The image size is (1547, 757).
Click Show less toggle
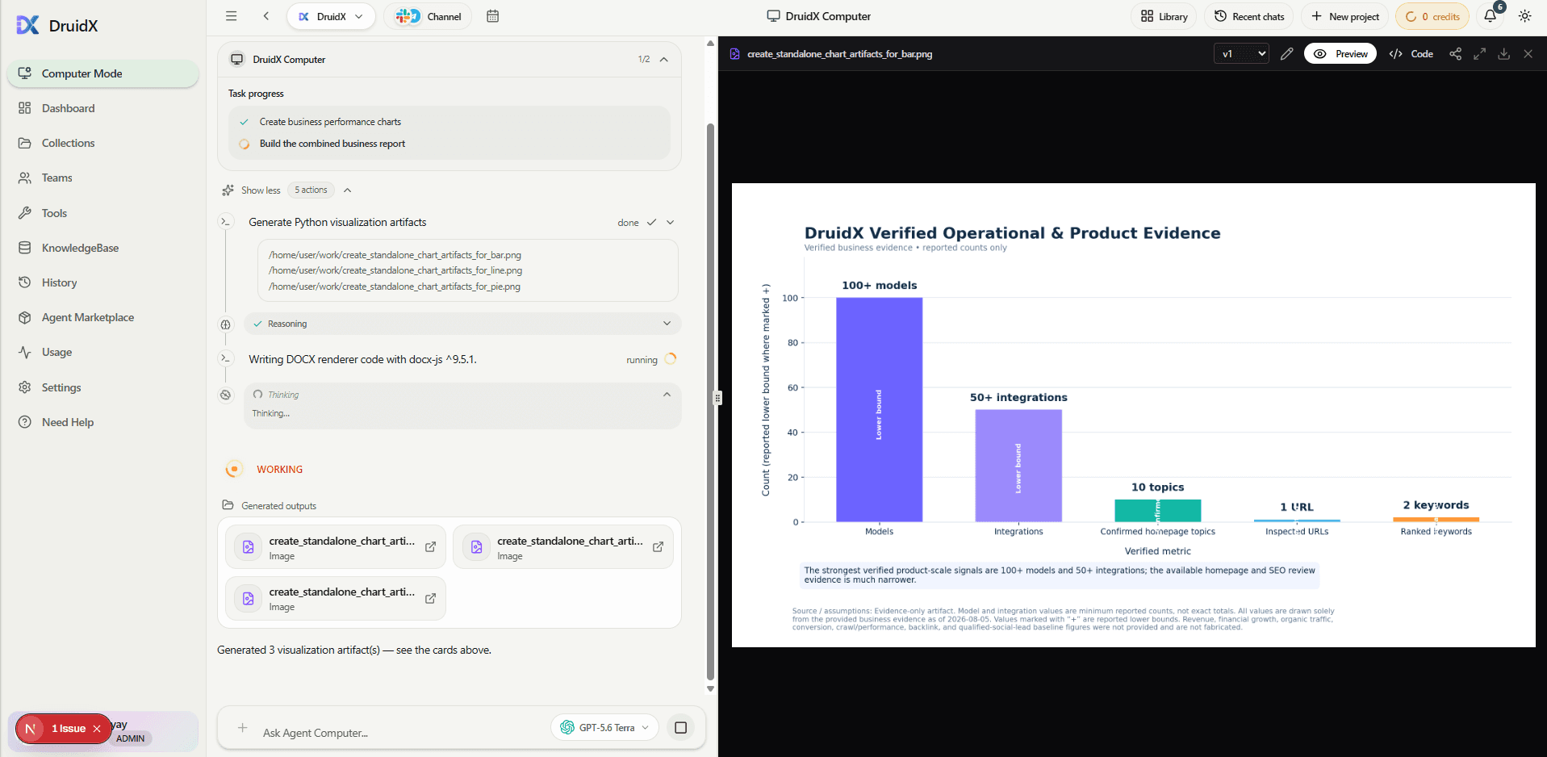tap(261, 190)
